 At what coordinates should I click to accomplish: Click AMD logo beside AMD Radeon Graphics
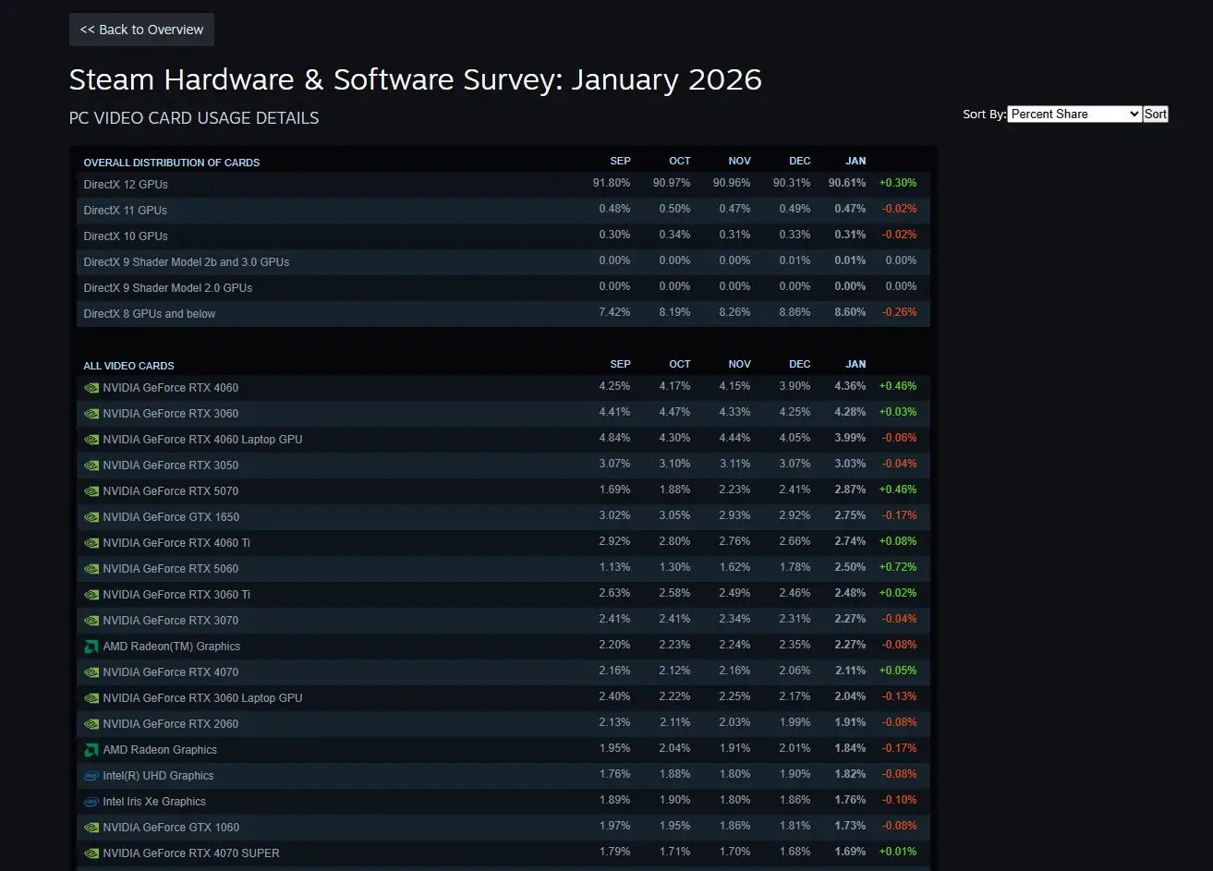point(91,750)
